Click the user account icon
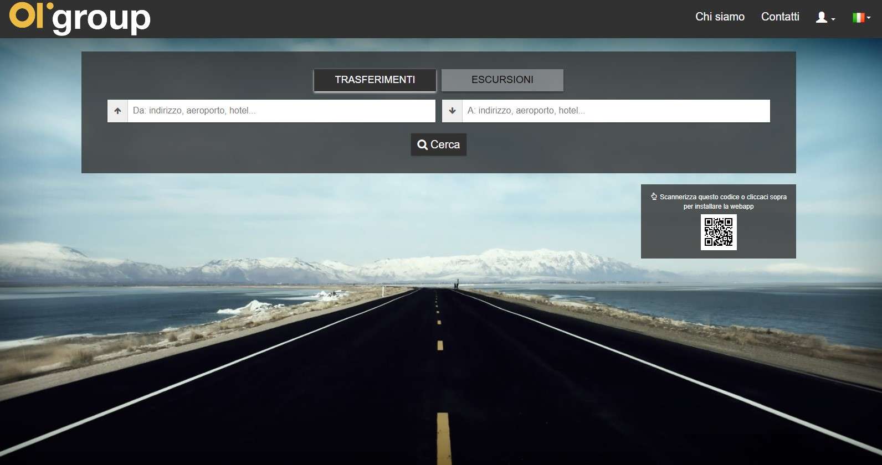 [x=821, y=17]
